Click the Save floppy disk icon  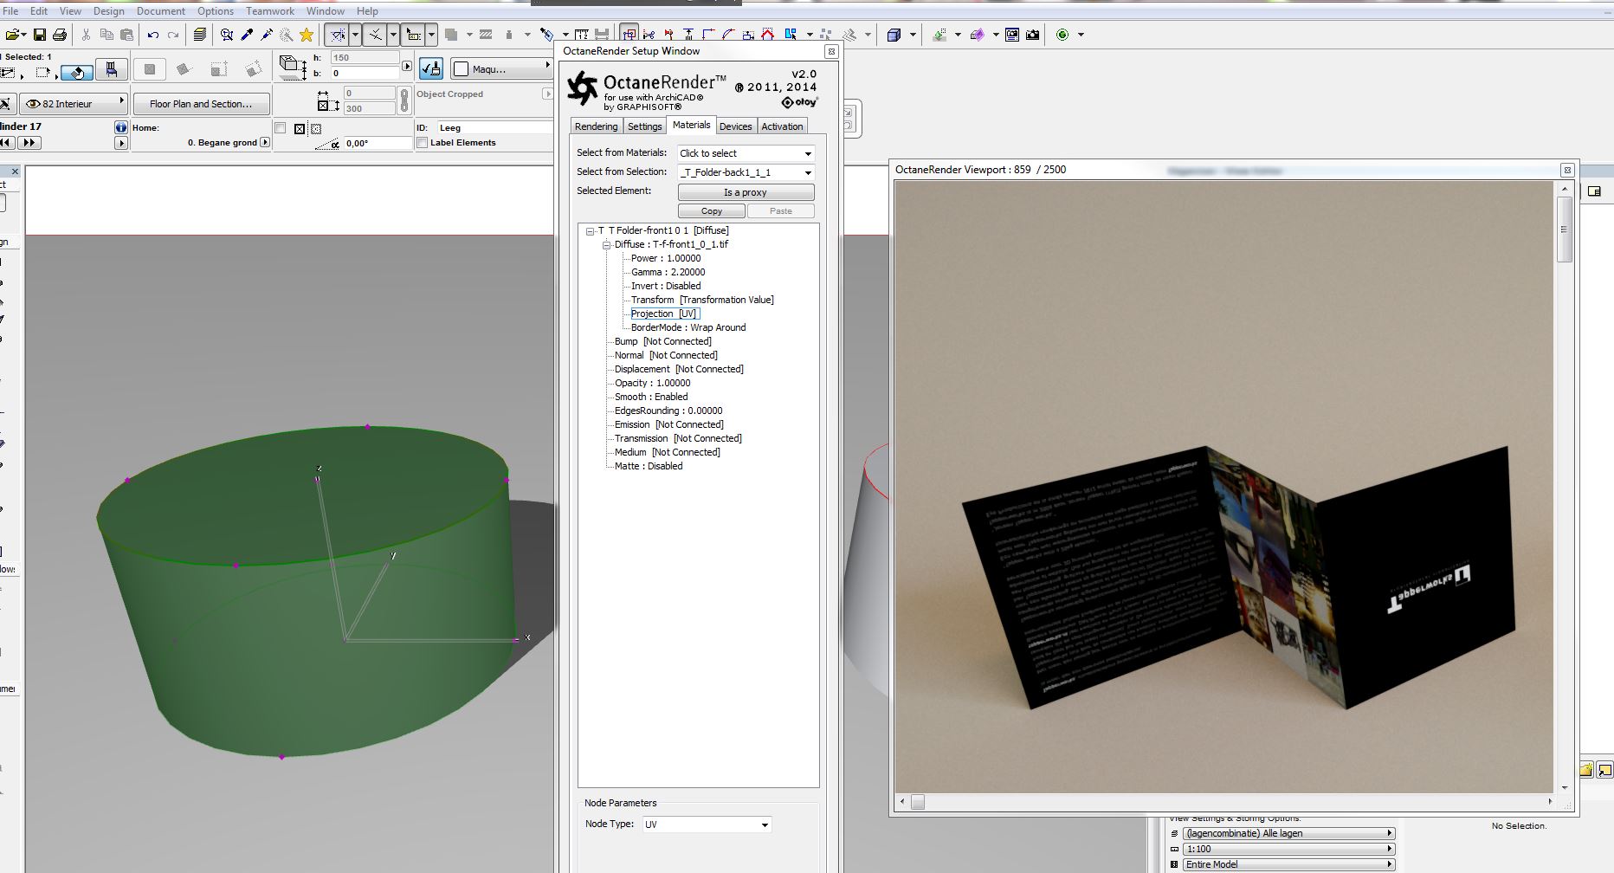(x=39, y=35)
